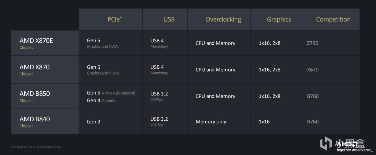Select the PCIe column header
This screenshot has height=155, width=376.
click(114, 19)
